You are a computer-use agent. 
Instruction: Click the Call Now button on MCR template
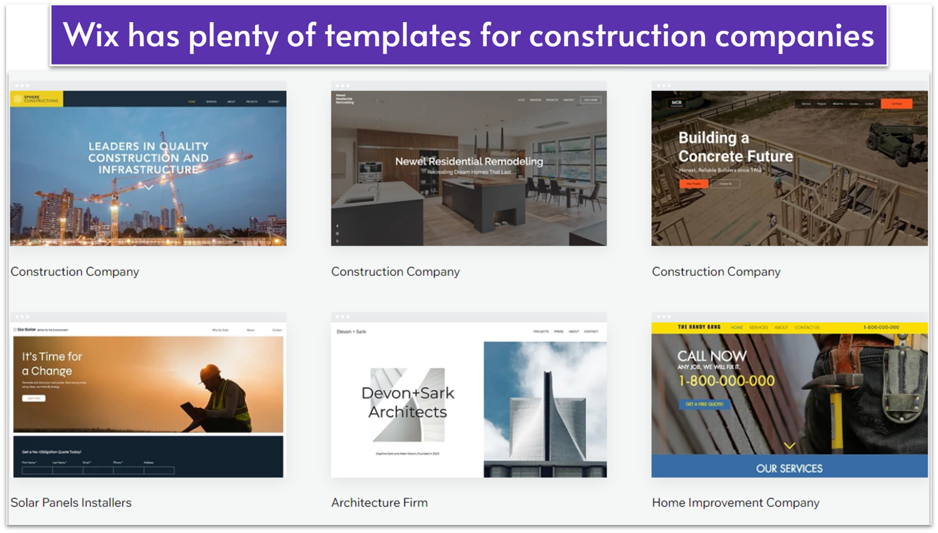click(x=896, y=104)
